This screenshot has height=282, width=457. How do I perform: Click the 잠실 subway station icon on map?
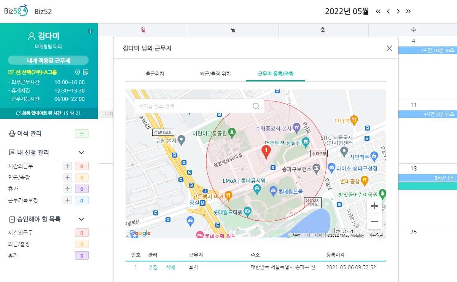(x=203, y=203)
